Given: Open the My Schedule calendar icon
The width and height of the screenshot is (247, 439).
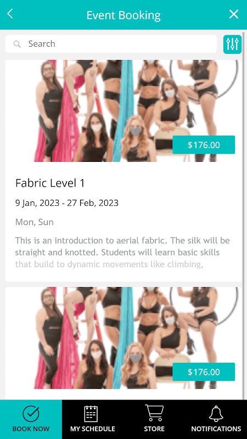Looking at the screenshot, I should tap(91, 414).
